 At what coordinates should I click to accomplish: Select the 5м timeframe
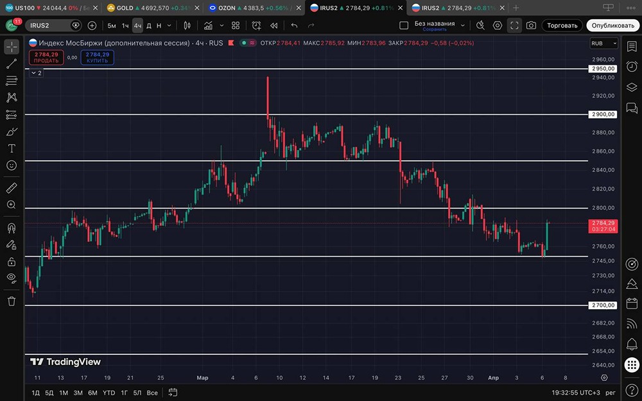[x=111, y=26]
